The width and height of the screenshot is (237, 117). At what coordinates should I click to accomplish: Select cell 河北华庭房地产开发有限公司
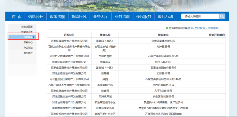(x=69, y=62)
